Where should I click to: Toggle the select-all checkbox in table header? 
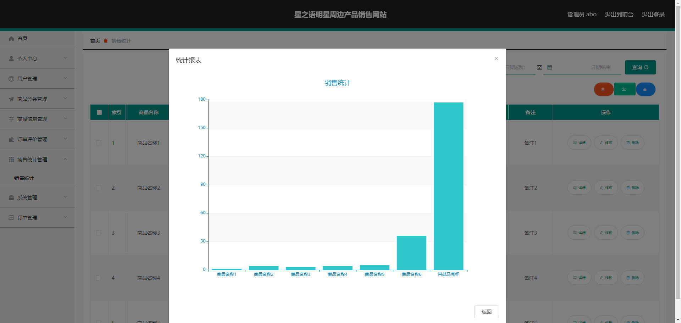[x=99, y=112]
